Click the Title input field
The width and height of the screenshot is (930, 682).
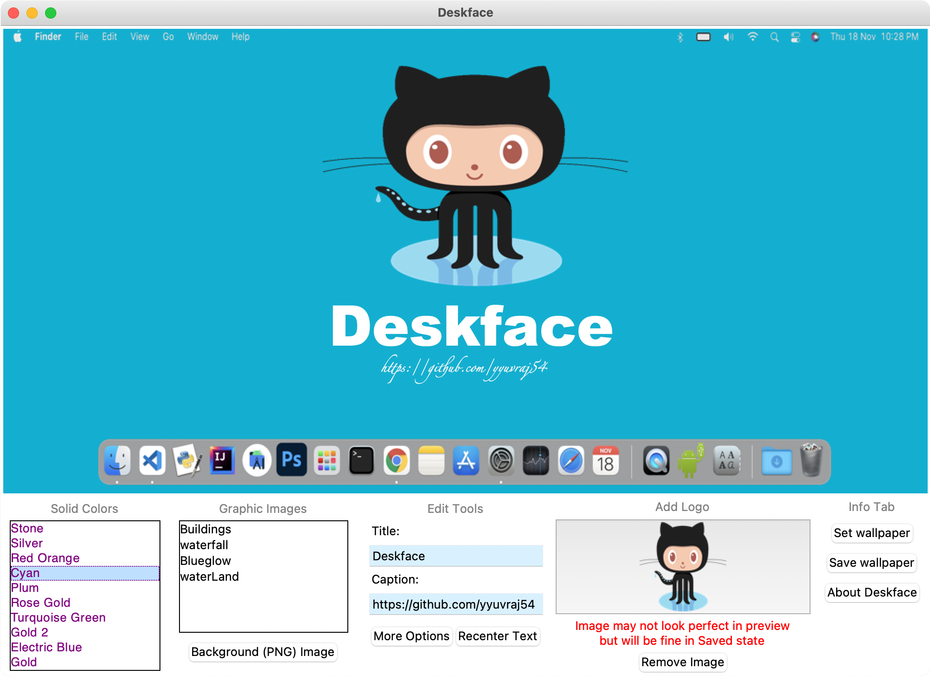click(456, 556)
